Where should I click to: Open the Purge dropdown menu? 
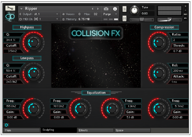110,14
